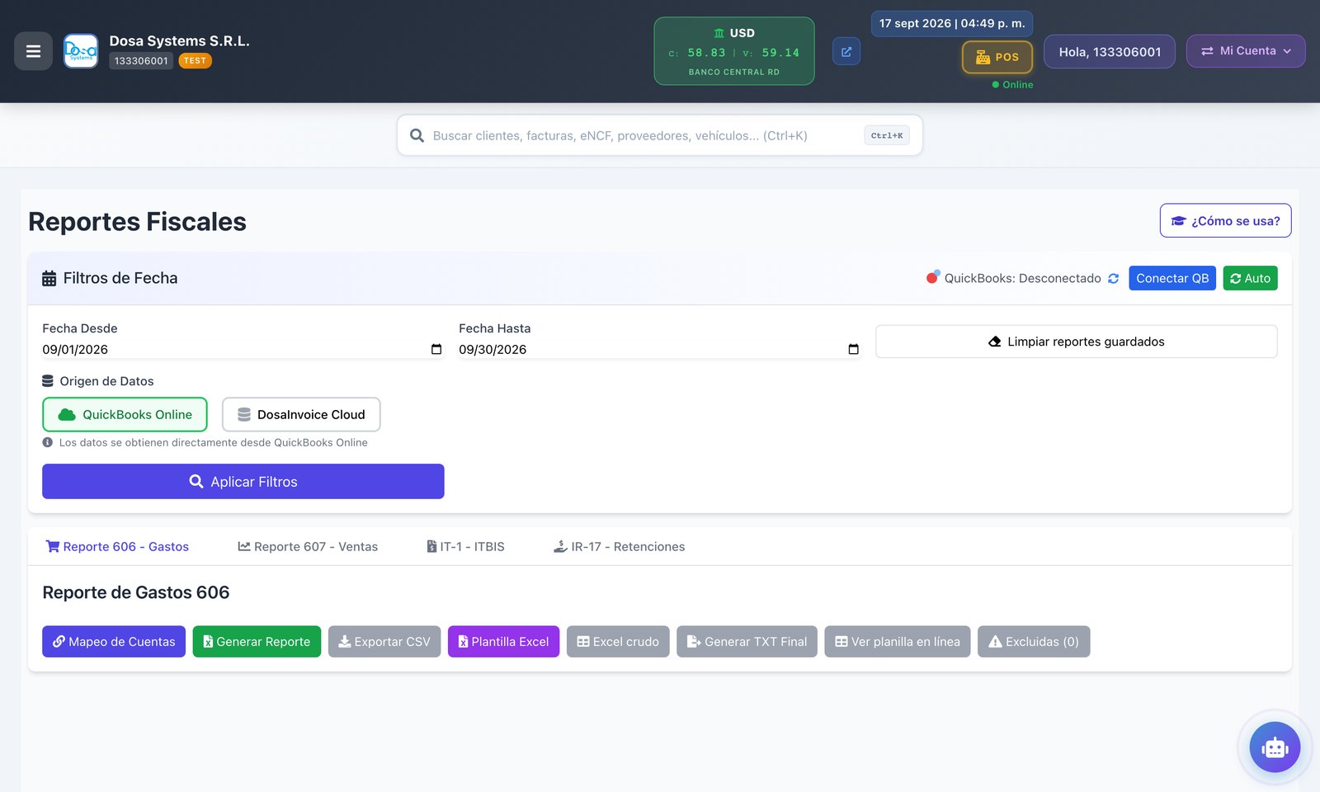Click the date and time display
This screenshot has width=1320, height=792.
(952, 23)
